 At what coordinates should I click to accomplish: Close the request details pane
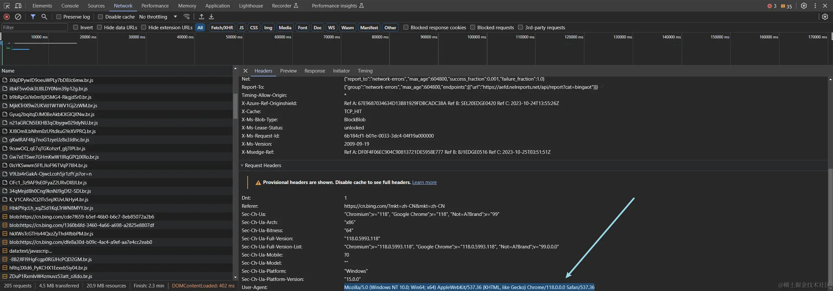(245, 71)
